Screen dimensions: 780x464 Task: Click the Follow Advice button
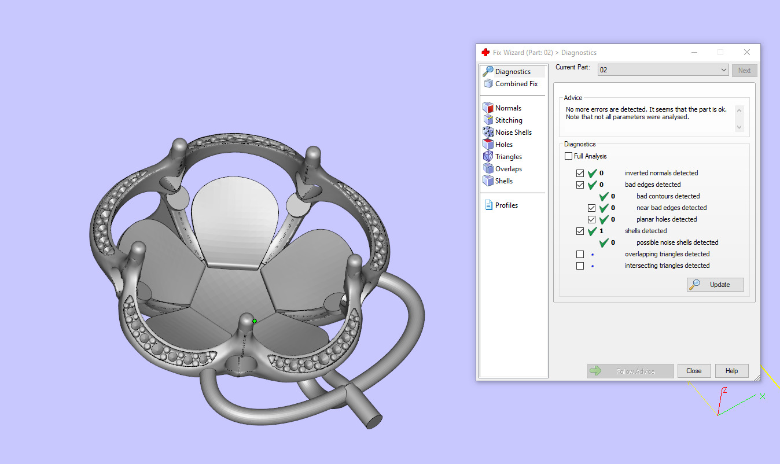tap(630, 371)
